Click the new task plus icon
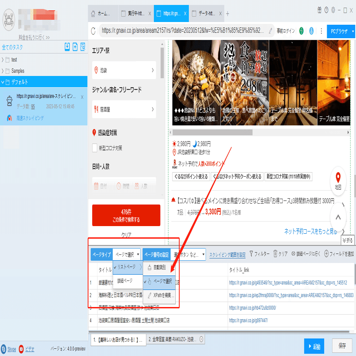This screenshot has height=356, width=356. click(75, 47)
